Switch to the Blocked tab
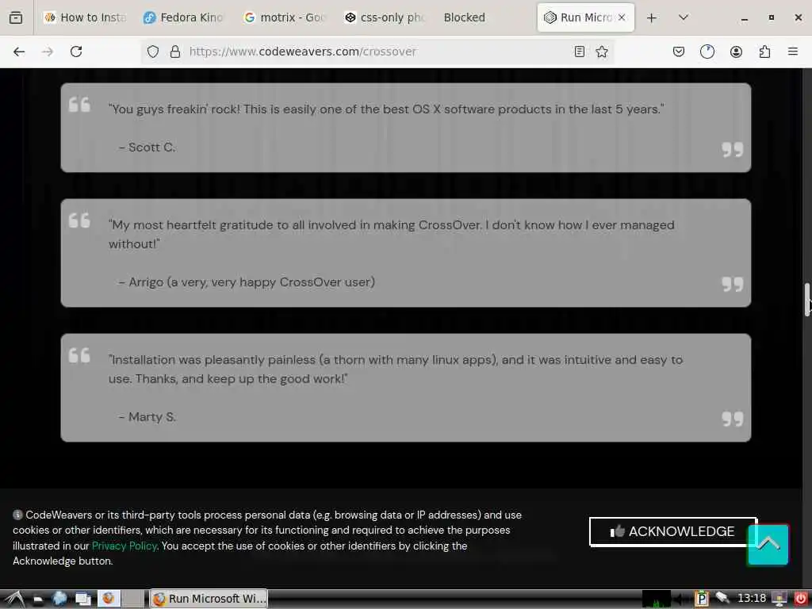 (464, 17)
